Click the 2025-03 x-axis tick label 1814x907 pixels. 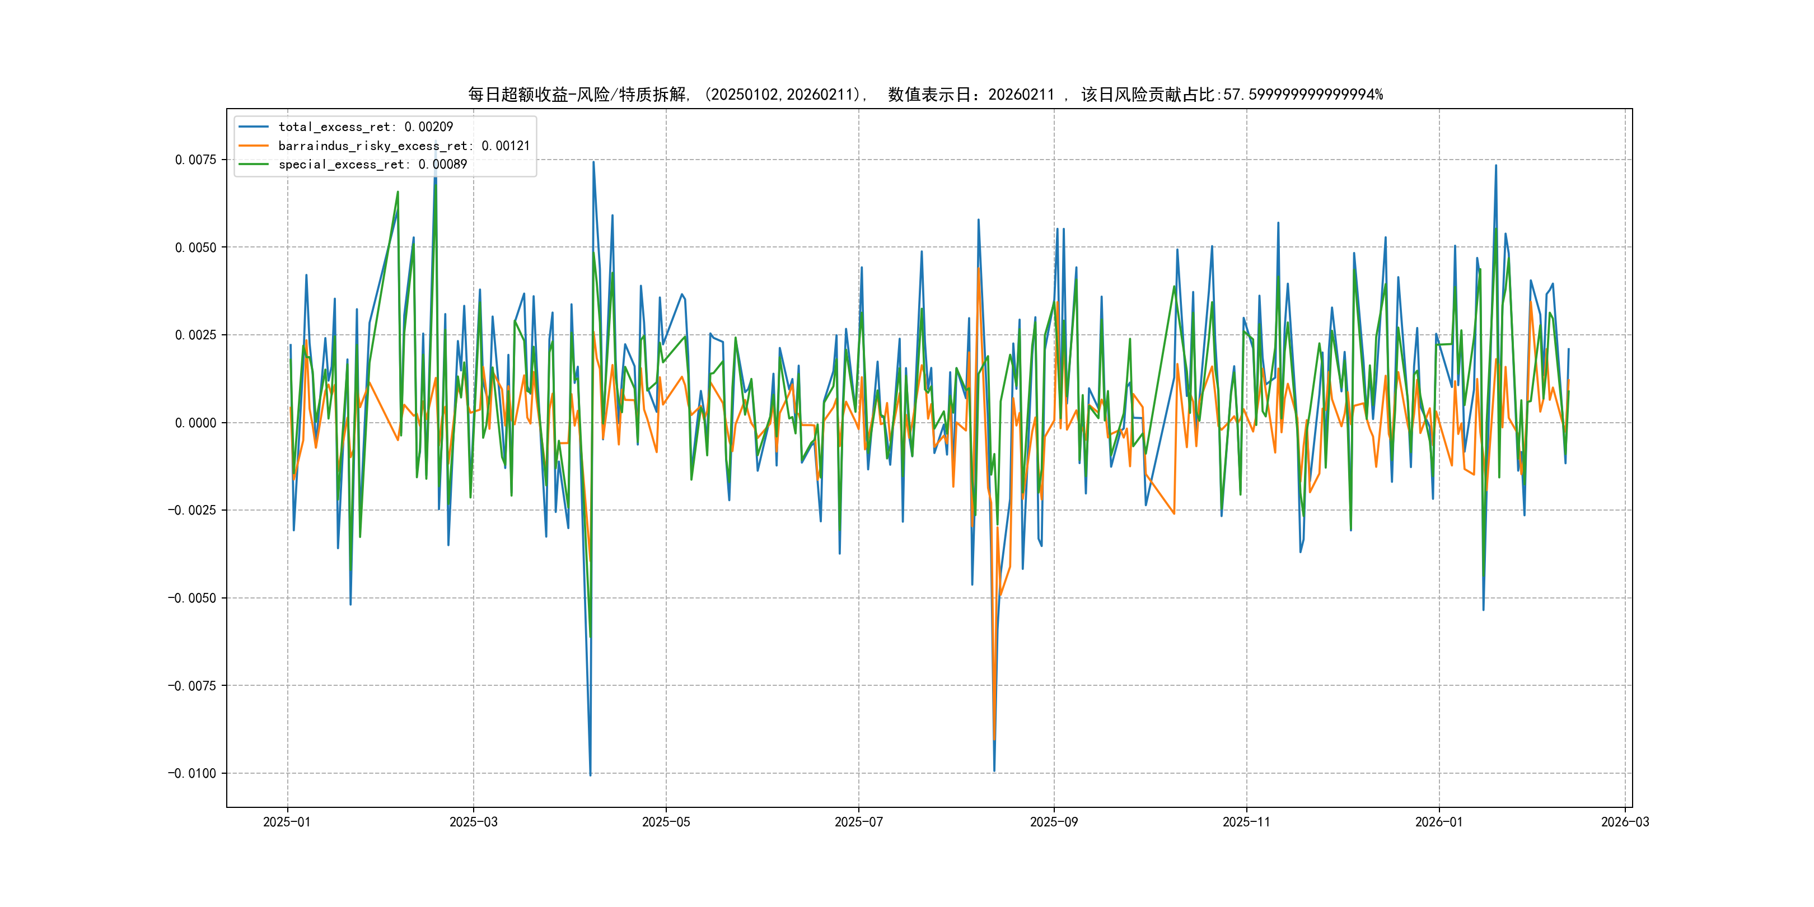(x=473, y=822)
